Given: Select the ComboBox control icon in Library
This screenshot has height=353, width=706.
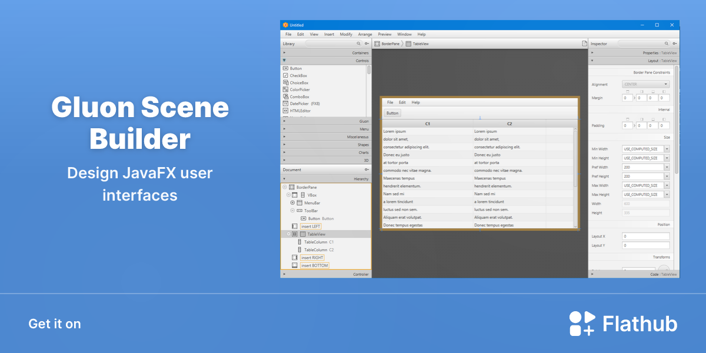Looking at the screenshot, I should coord(285,96).
